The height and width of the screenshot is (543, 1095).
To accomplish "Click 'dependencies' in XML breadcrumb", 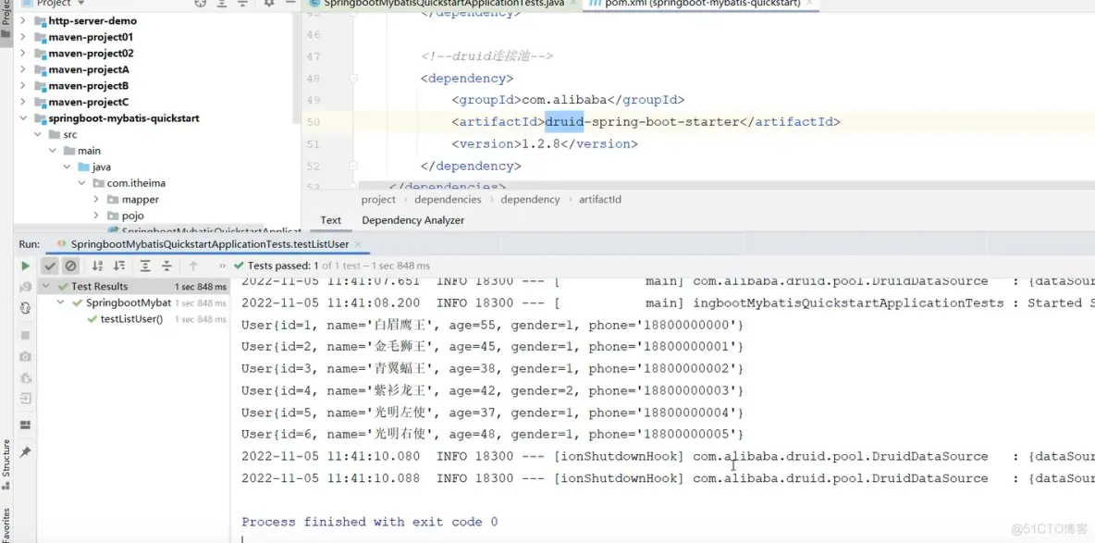I will (448, 199).
